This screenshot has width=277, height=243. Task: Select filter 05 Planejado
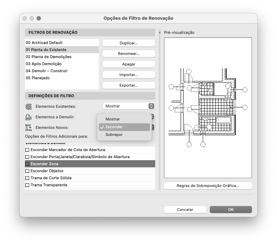click(62, 78)
